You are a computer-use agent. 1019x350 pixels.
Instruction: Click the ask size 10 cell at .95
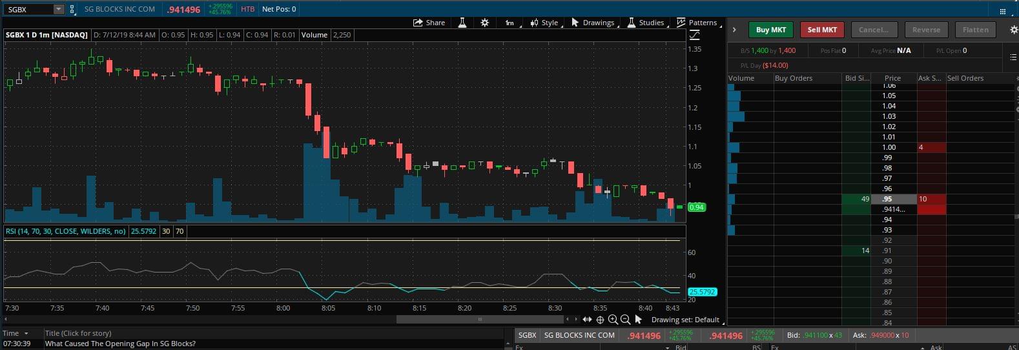tap(931, 199)
